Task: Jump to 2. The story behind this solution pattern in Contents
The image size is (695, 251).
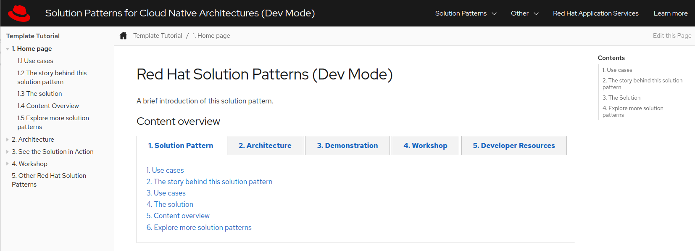Action: (x=642, y=84)
